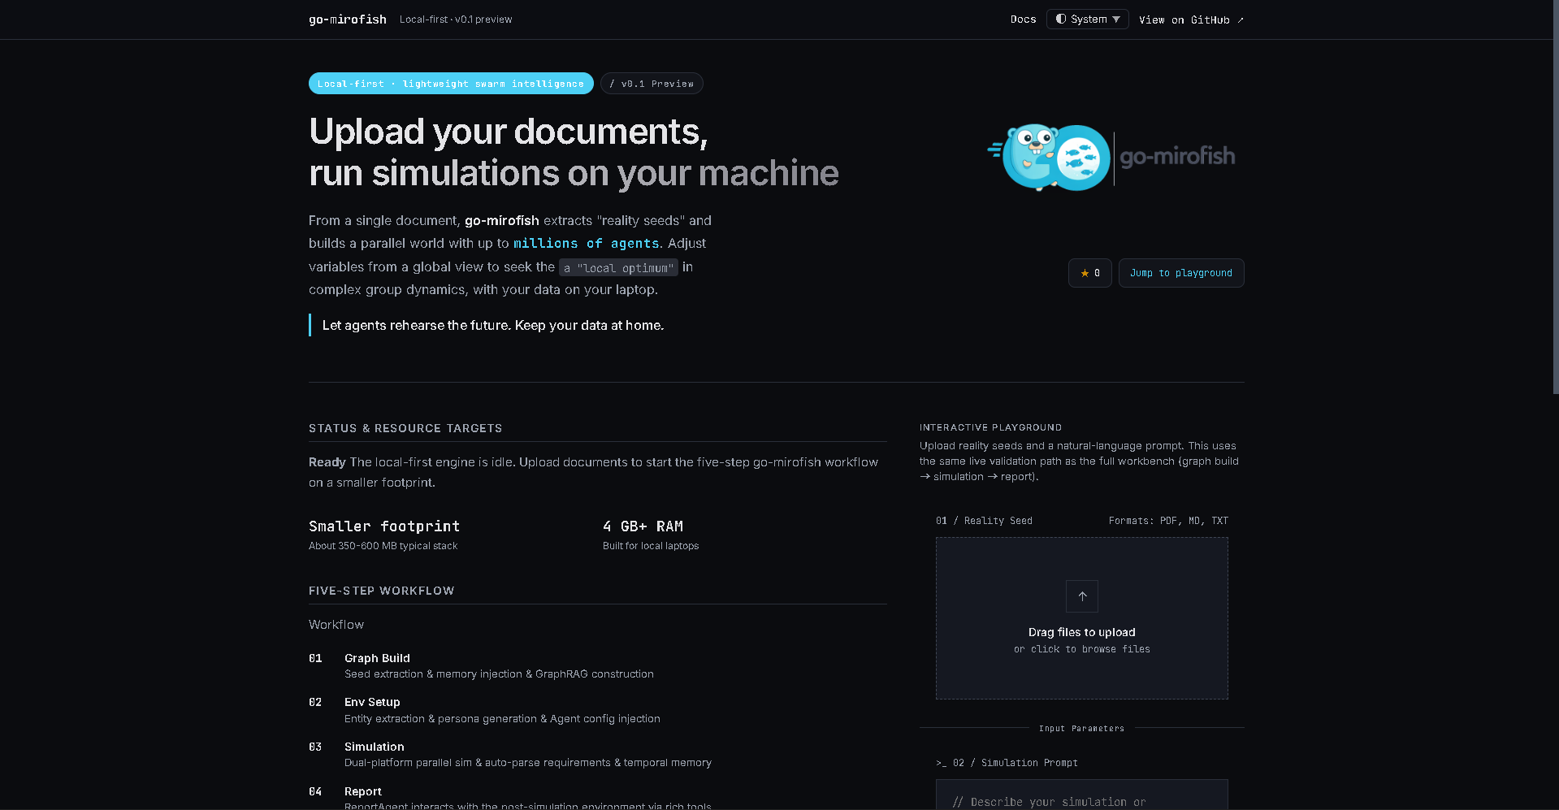Click 'Built for local laptops' text
Viewport: 1559px width, 810px height.
(651, 546)
